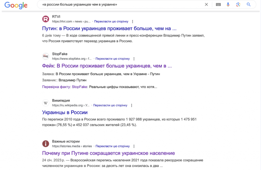Open the on-screen keyboard input tool
261x170 pixels.
pos(218,5)
